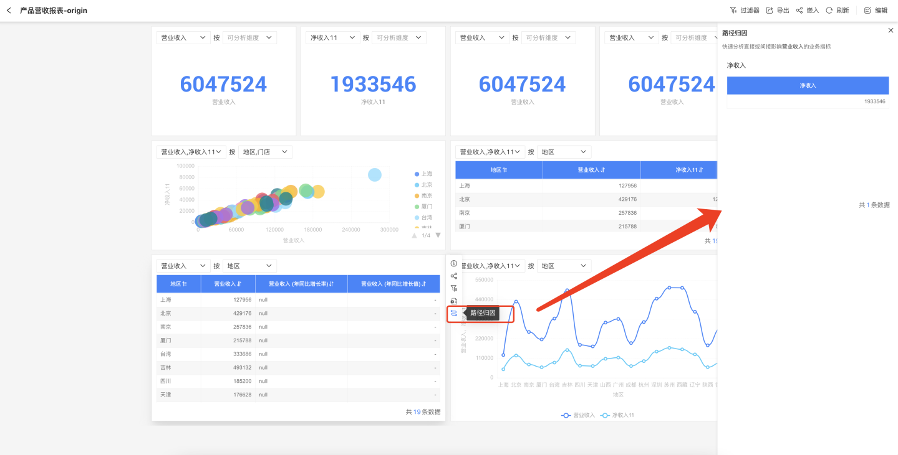Click the back arrow beside the report title

click(9, 11)
